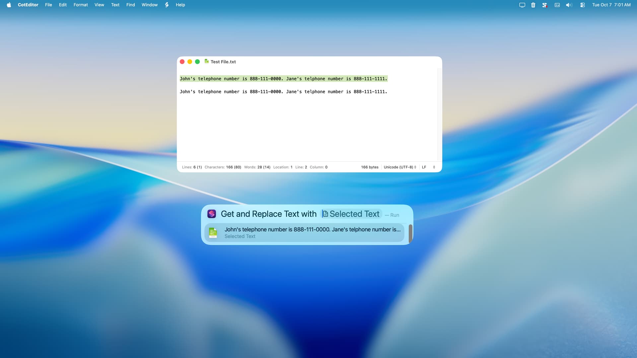The height and width of the screenshot is (358, 637).
Task: Open Control Center toggles icon
Action: [582, 5]
